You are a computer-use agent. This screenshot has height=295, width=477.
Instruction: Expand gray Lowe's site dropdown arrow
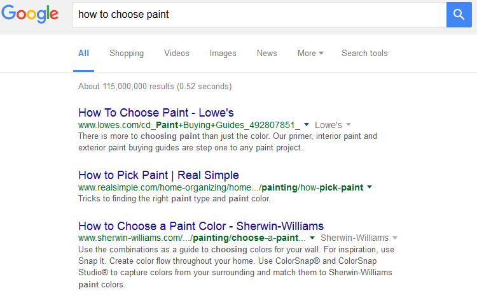pos(349,125)
